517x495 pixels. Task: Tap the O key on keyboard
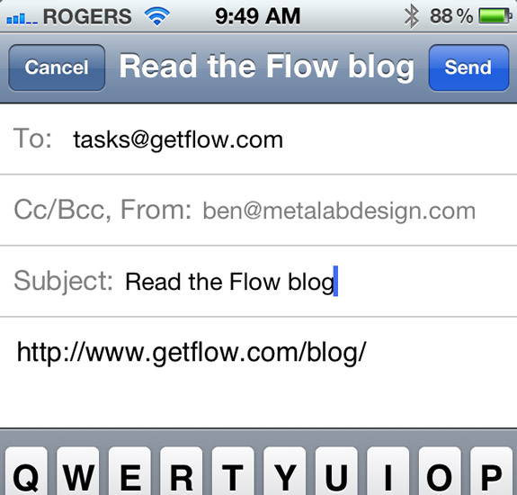pos(440,472)
